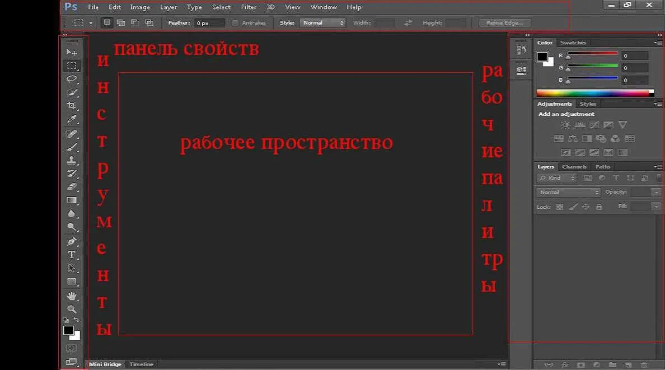Choose New selection mode button
Image resolution: width=665 pixels, height=370 pixels.
coord(107,22)
